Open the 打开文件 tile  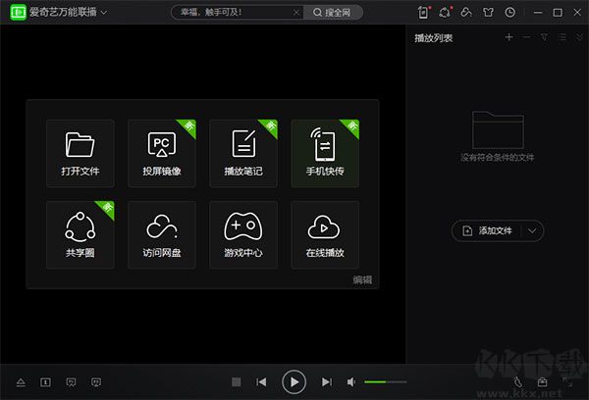click(80, 153)
